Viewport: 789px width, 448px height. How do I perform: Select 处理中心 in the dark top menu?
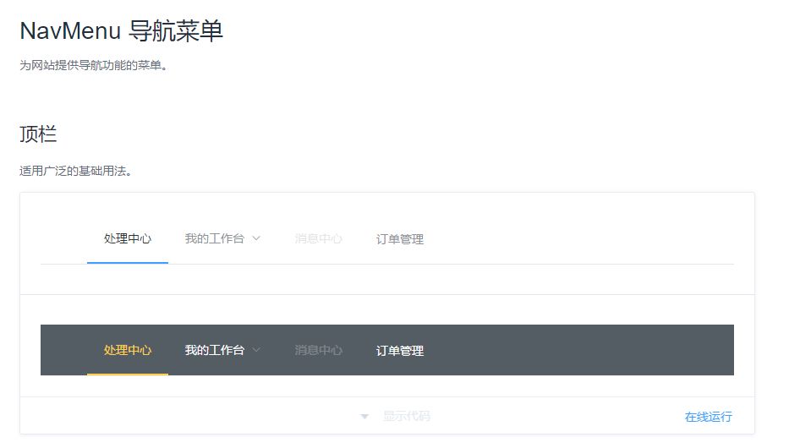pos(128,350)
